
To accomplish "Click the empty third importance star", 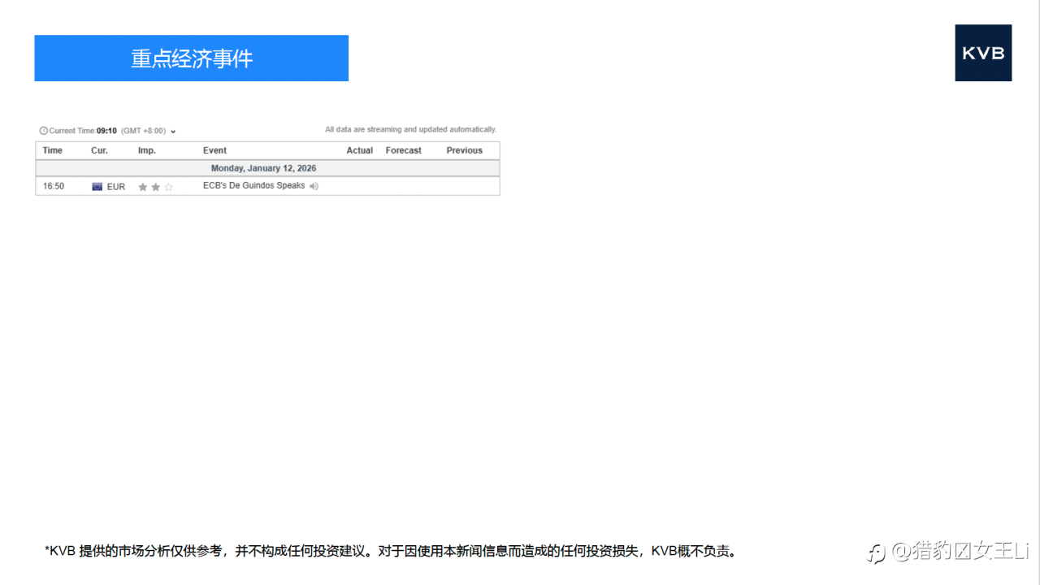I will pyautogui.click(x=169, y=187).
